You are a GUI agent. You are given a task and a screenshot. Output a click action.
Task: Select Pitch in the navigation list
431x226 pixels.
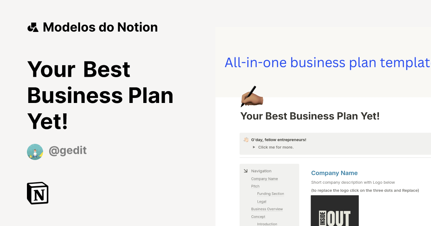[x=255, y=186]
